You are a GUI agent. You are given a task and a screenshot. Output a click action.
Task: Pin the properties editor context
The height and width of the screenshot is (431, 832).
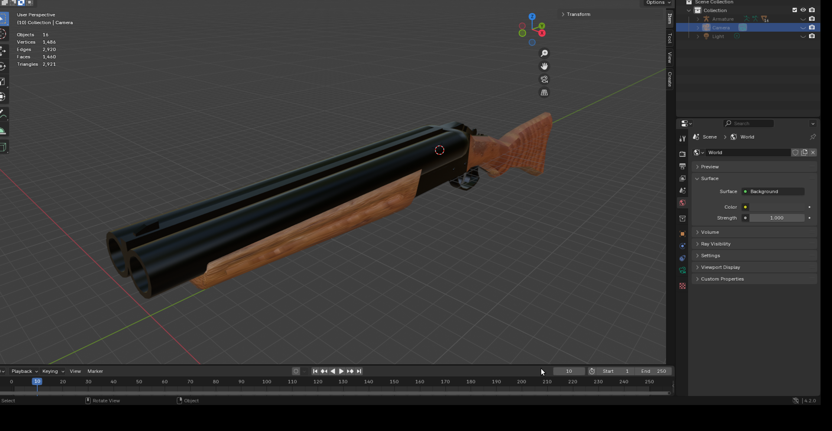coord(813,137)
